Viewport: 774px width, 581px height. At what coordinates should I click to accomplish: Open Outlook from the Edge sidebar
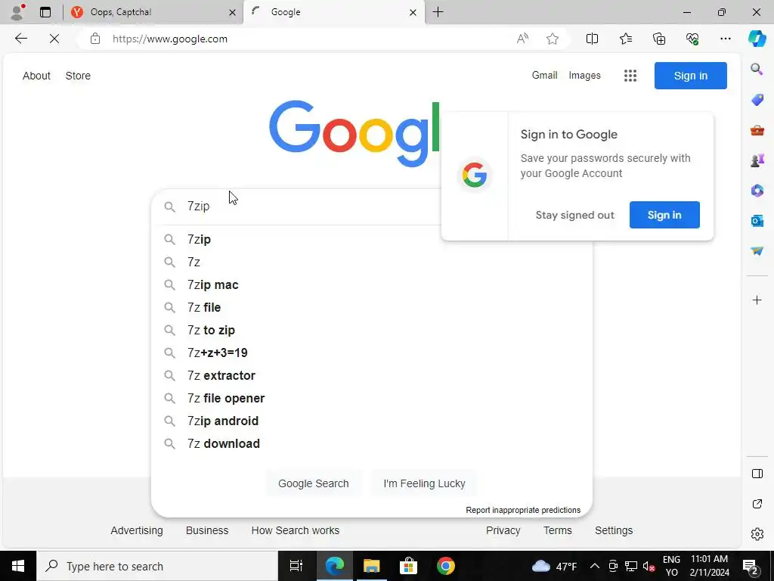[x=757, y=220]
